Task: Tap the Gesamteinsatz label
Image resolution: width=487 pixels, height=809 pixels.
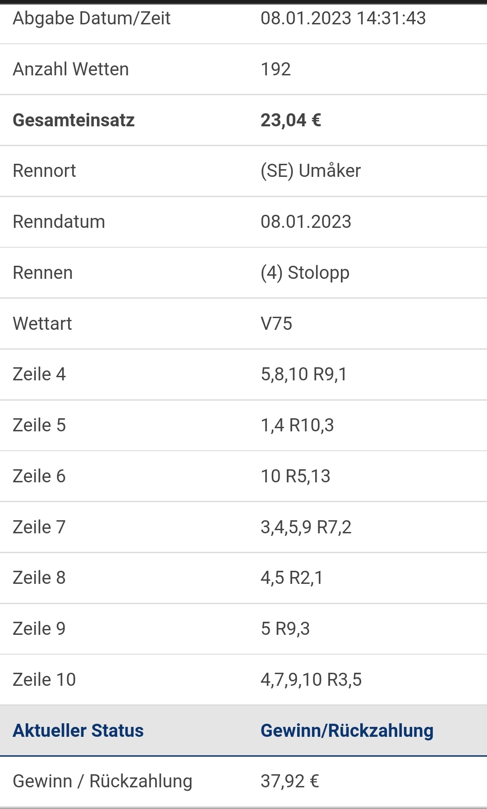Action: [74, 120]
